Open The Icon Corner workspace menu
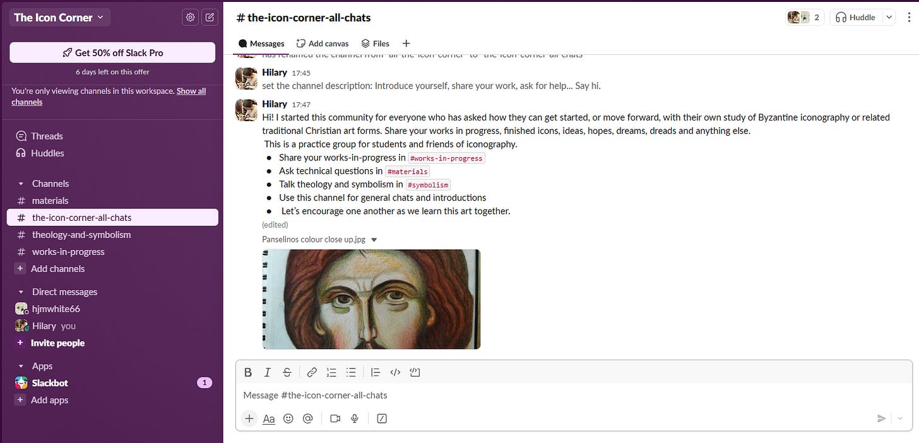Image resolution: width=919 pixels, height=443 pixels. coord(59,18)
